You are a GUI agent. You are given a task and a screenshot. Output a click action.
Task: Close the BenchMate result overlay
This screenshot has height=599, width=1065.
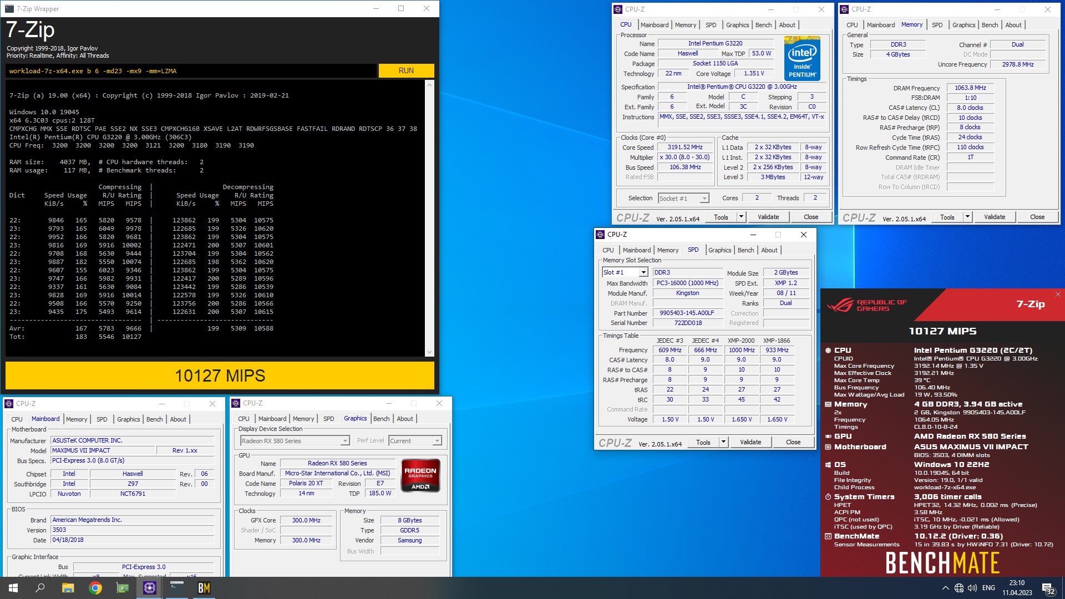[x=1058, y=295]
